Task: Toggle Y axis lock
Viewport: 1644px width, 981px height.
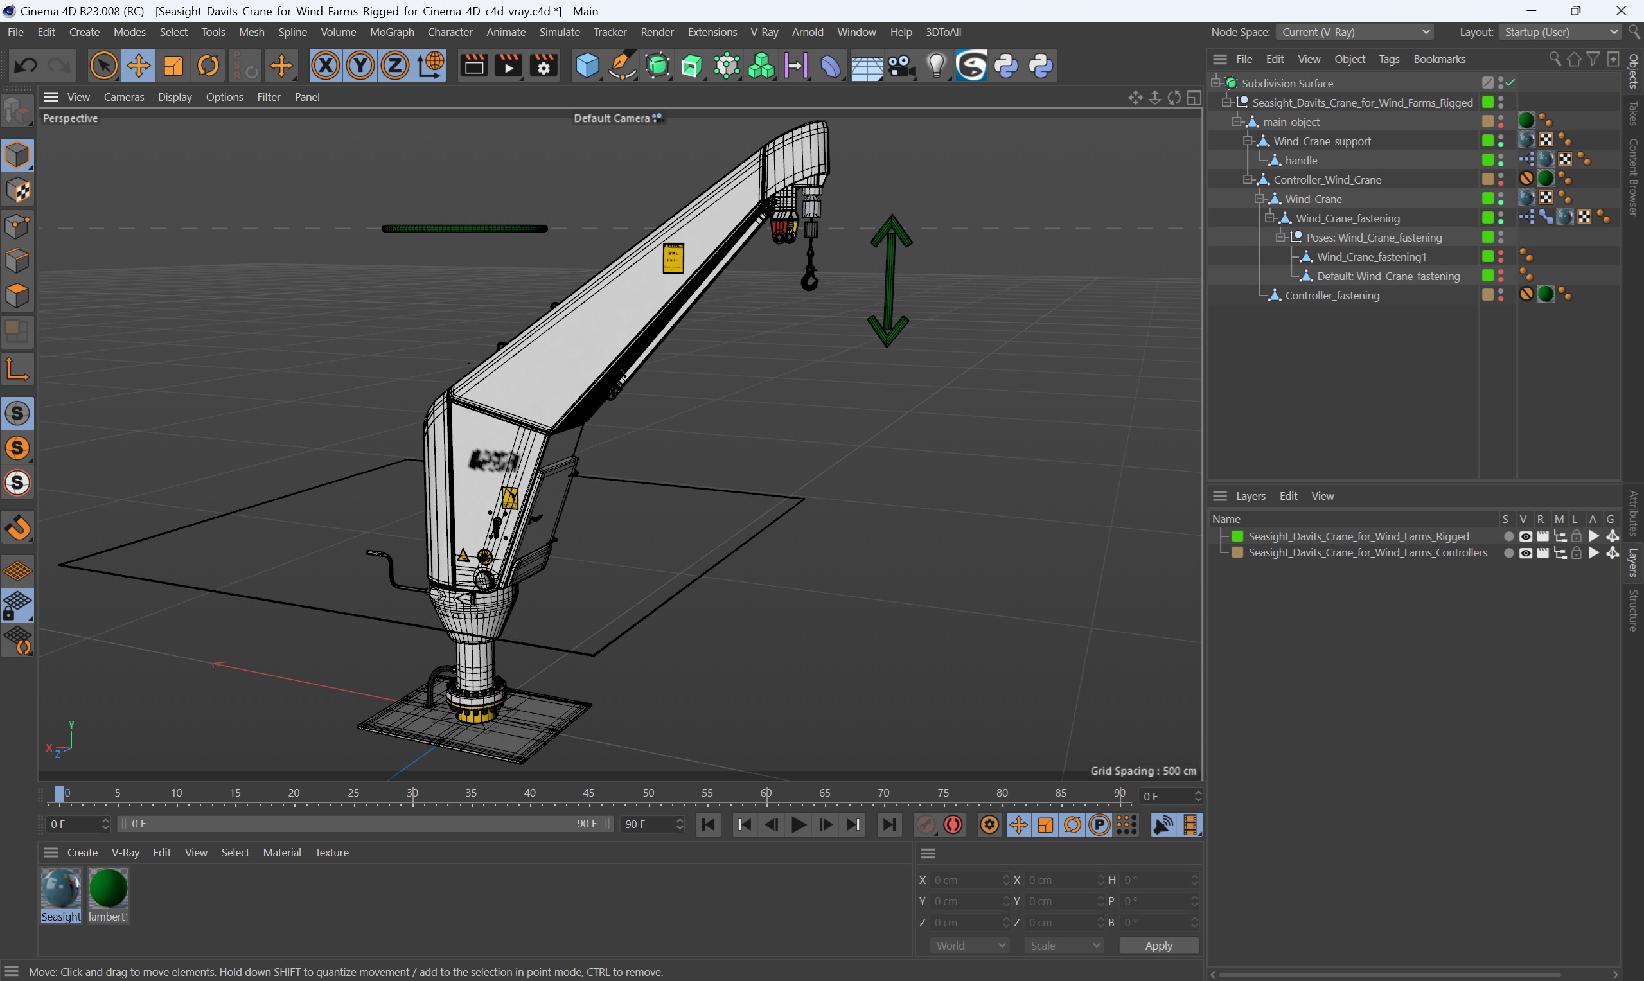Action: tap(360, 66)
